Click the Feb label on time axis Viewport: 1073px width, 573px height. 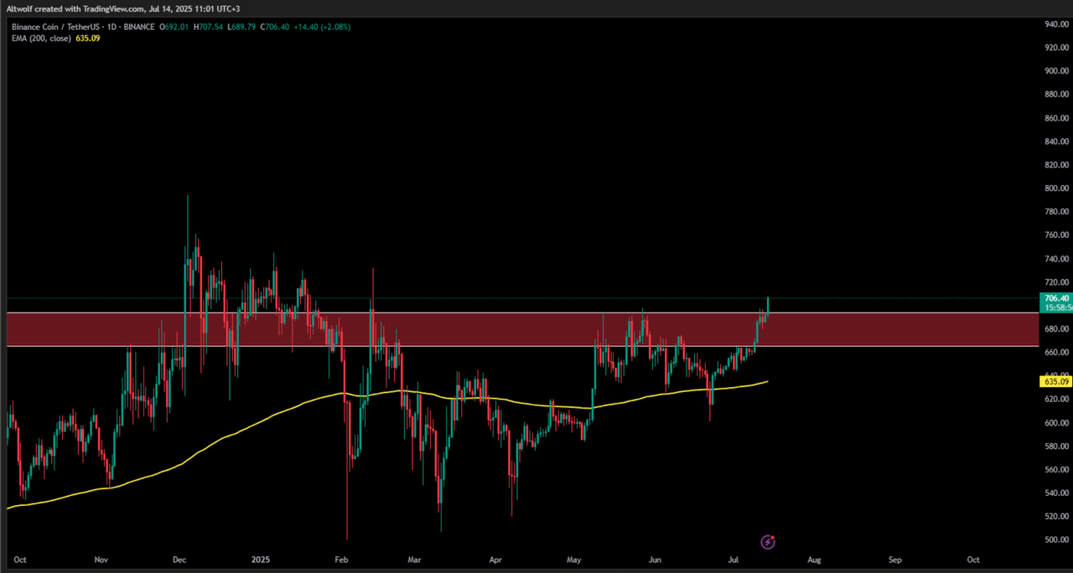tap(340, 559)
